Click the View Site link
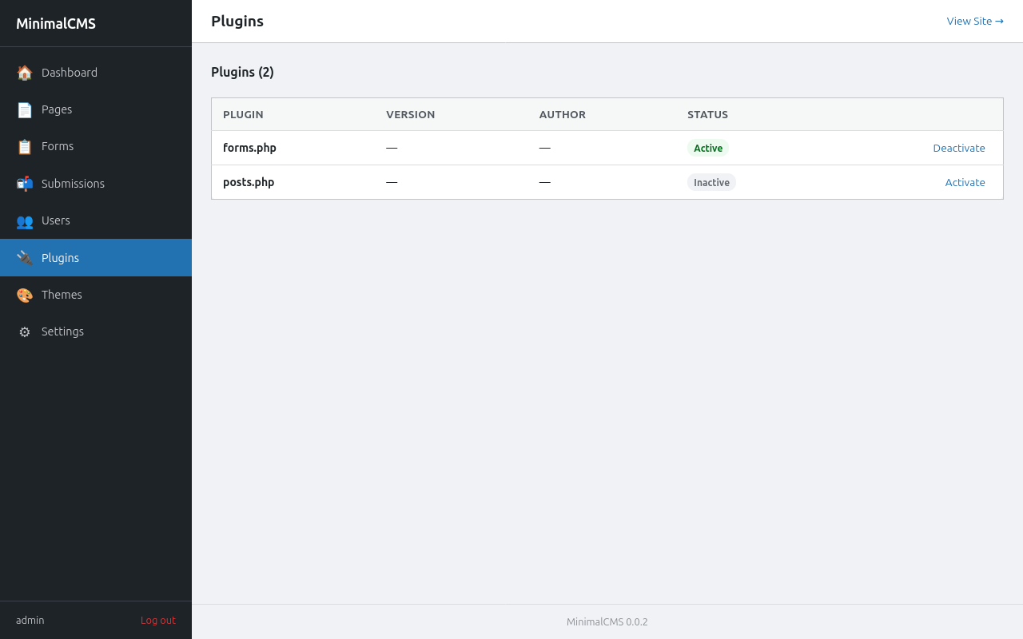The image size is (1023, 639). coord(974,21)
